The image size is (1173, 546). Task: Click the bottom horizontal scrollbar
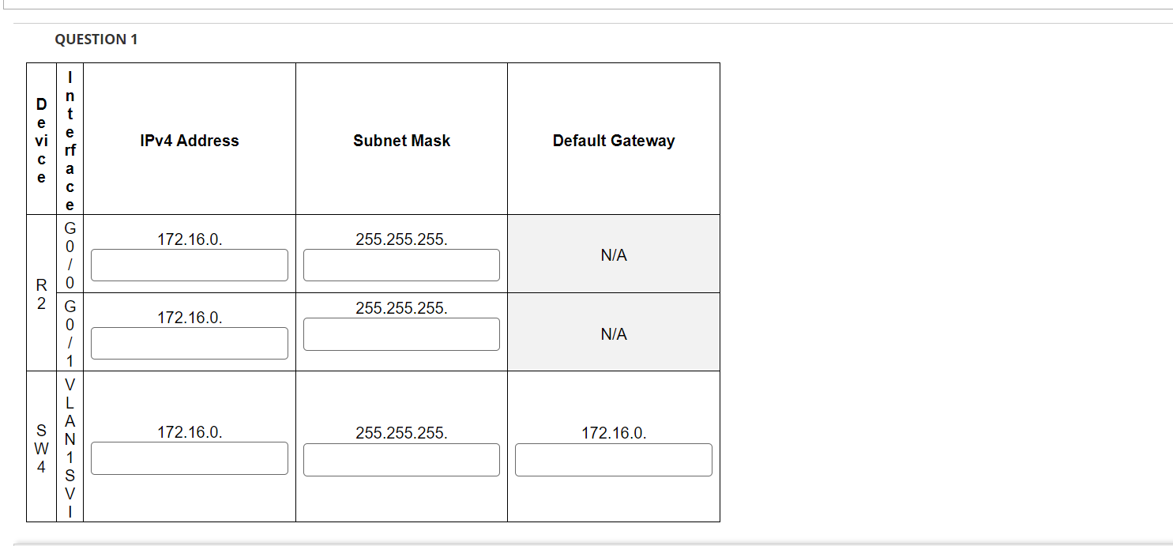pos(585,542)
